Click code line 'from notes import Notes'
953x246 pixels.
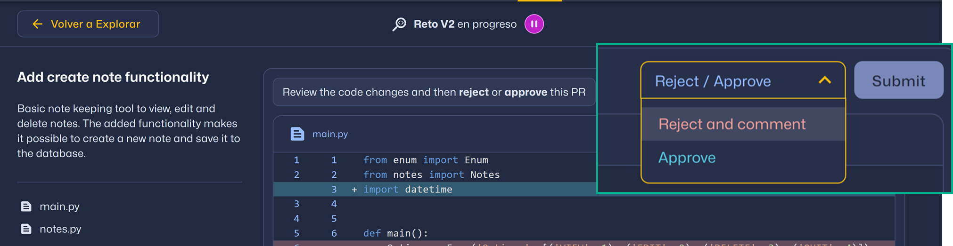pos(431,175)
